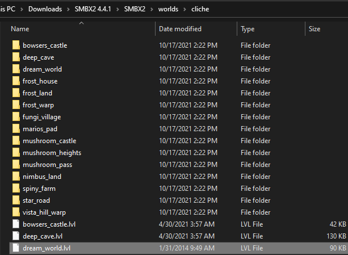Viewport: 348px width, 255px height.
Task: Click the mushroom_pass folder icon
Action: click(16, 165)
